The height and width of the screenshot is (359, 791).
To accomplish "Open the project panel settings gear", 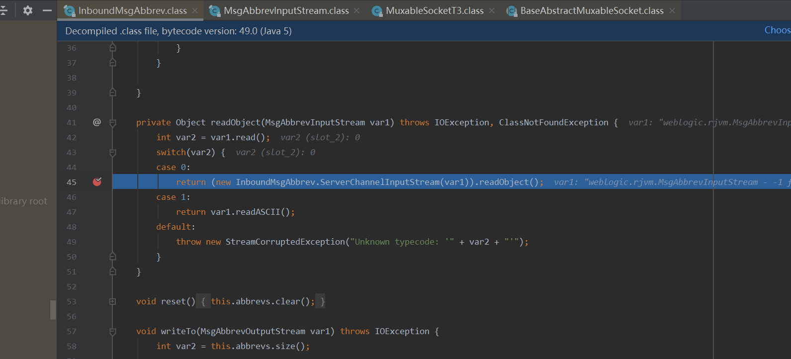I will click(x=28, y=10).
